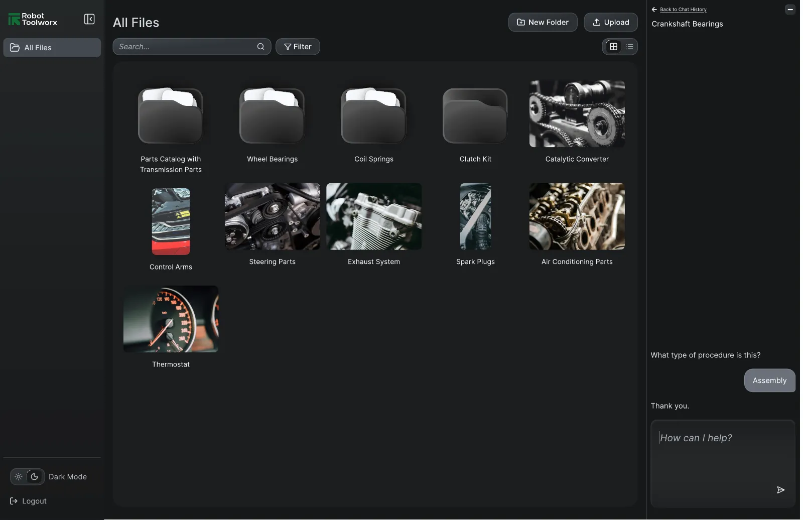This screenshot has width=803, height=520.
Task: Click the Upload button
Action: point(611,22)
